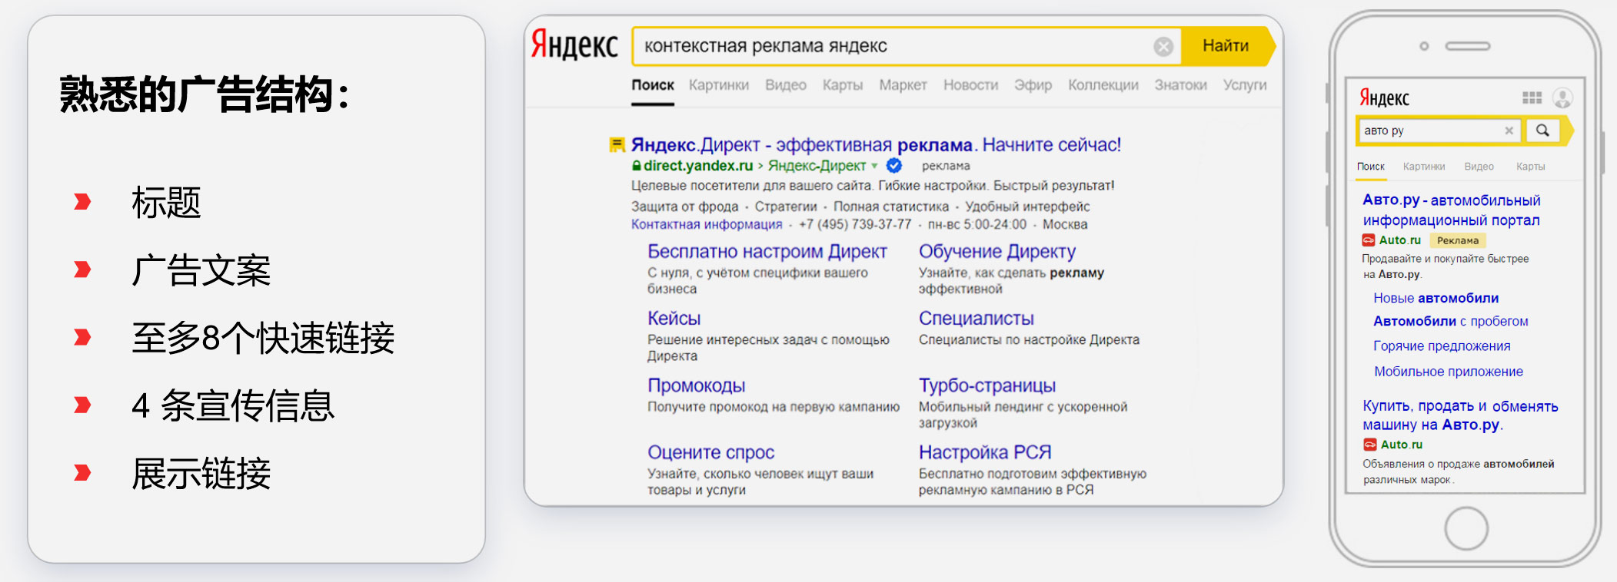
Task: Open the Авто.ру автомобильный информационный портал headline
Action: pyautogui.click(x=1452, y=210)
